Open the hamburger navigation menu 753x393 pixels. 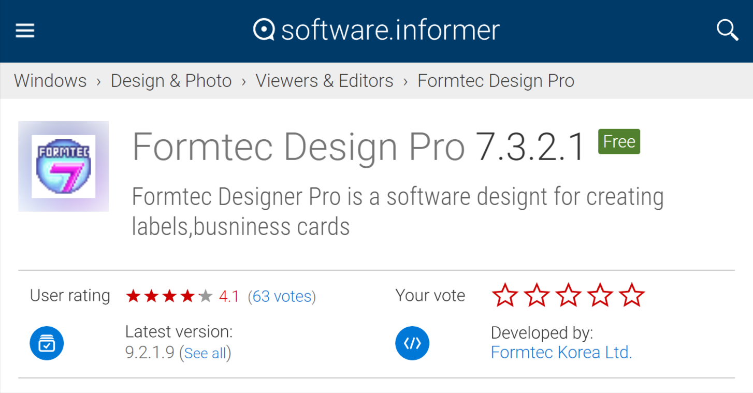(x=24, y=30)
